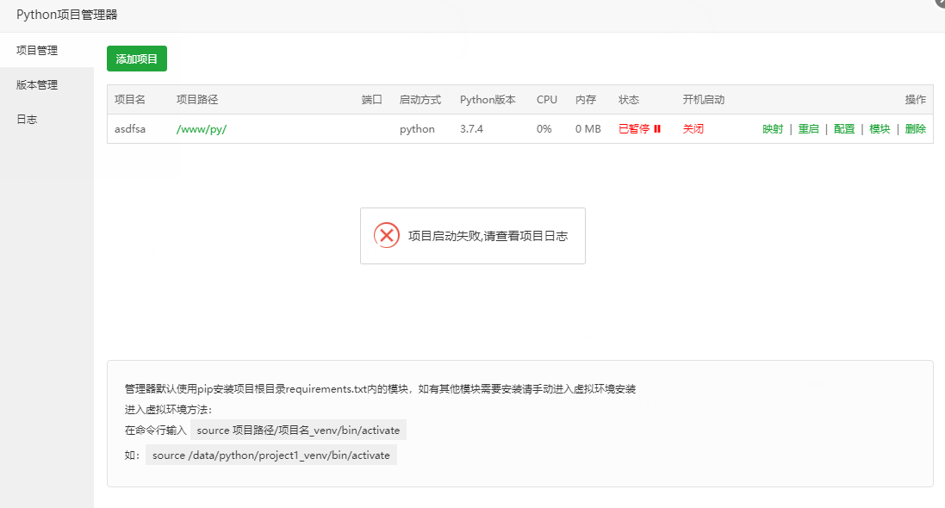Click the red pause icon beside 已暂停
Screen dimensions: 945x508
657,129
